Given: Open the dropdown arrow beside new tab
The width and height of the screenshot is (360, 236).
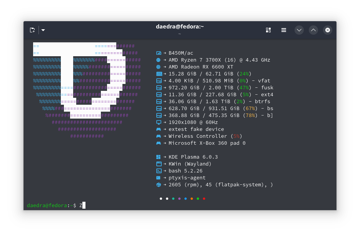Looking at the screenshot, I should pyautogui.click(x=43, y=30).
